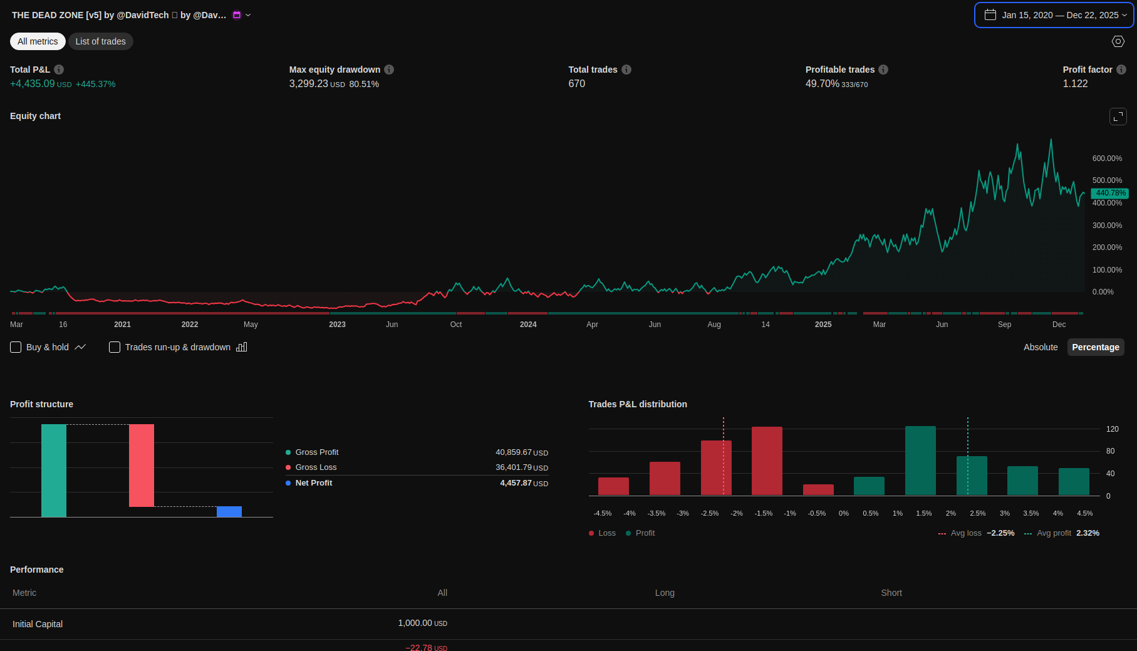Click the 440.78% equity value label

(1110, 193)
